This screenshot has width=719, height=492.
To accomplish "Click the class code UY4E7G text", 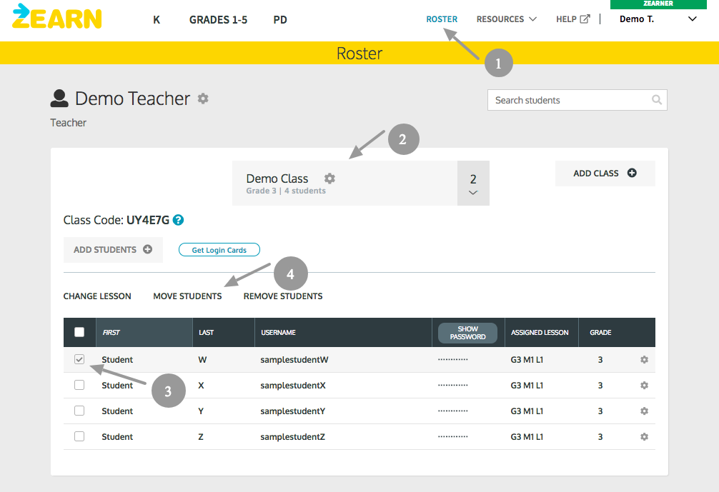I will coord(148,221).
